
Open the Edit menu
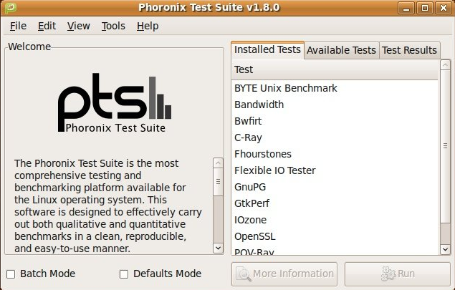tap(47, 26)
